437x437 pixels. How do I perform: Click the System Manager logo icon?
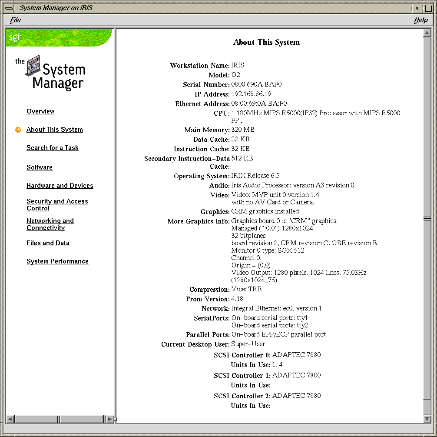33,65
